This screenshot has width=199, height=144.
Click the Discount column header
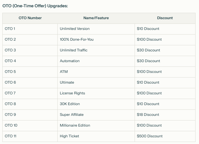[165, 18]
